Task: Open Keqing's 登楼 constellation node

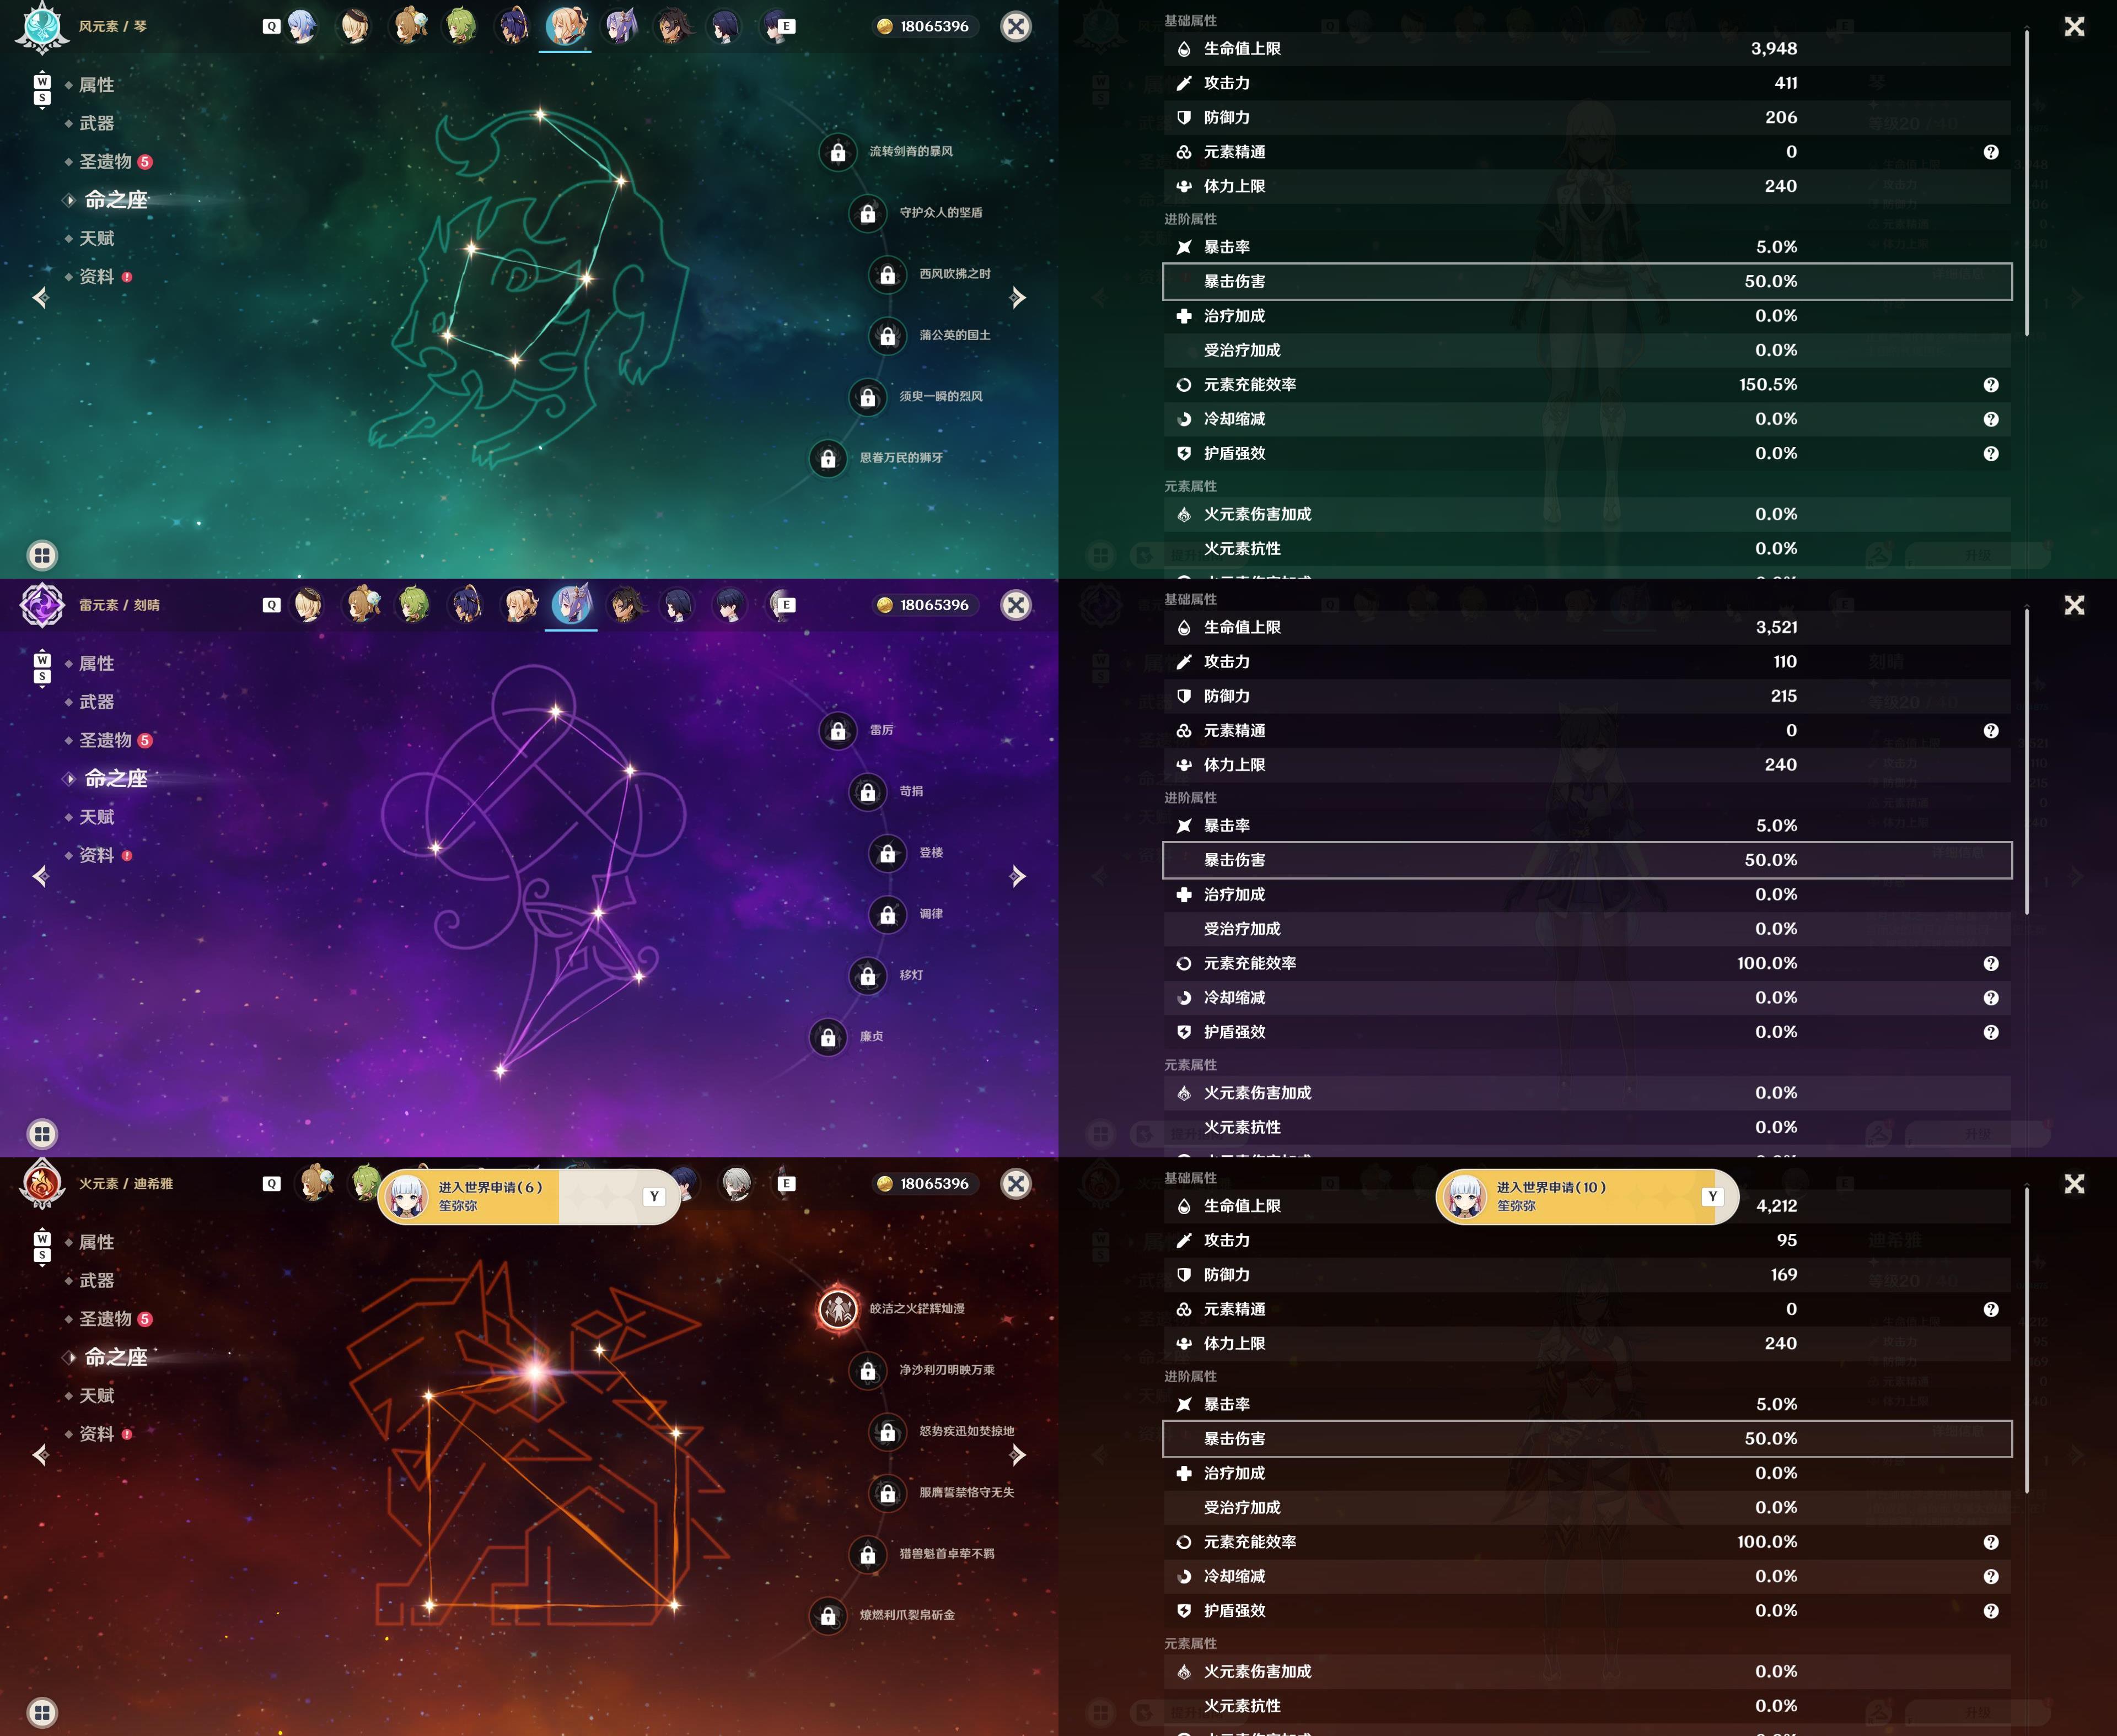Action: pyautogui.click(x=888, y=853)
